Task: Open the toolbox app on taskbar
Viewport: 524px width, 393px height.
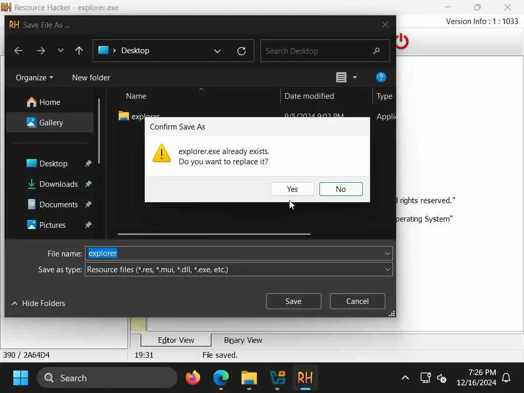Action: [x=277, y=378]
